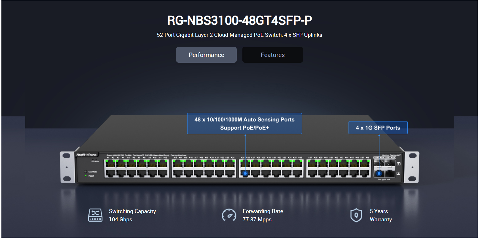Click the '77.37 Mpps' value
The width and height of the screenshot is (478, 238).
click(x=257, y=219)
